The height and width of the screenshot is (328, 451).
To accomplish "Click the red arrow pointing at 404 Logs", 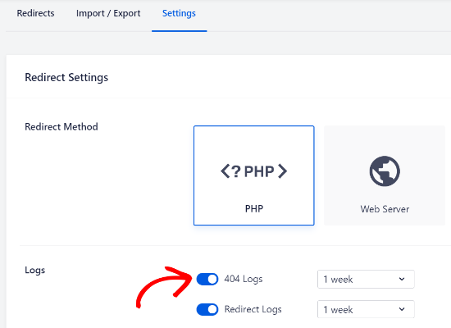I will point(164,287).
